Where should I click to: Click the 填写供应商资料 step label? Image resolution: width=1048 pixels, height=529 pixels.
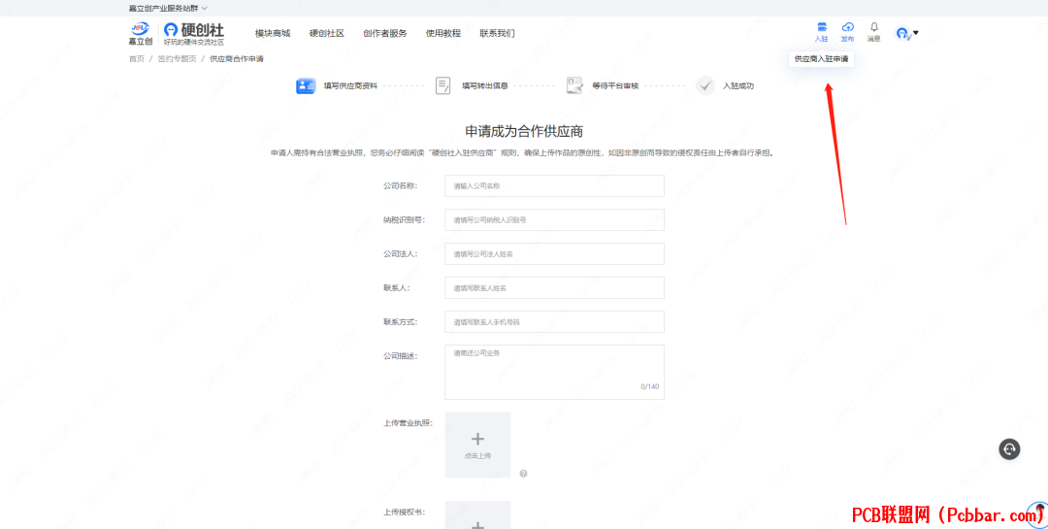tap(350, 86)
